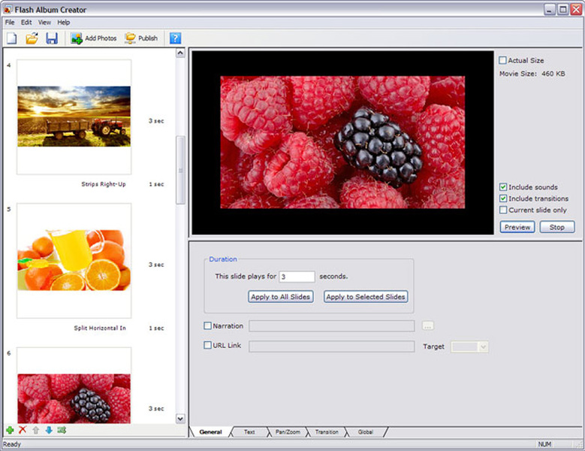Switch to the Pan/Zoom tab
The image size is (585, 451).
point(288,432)
